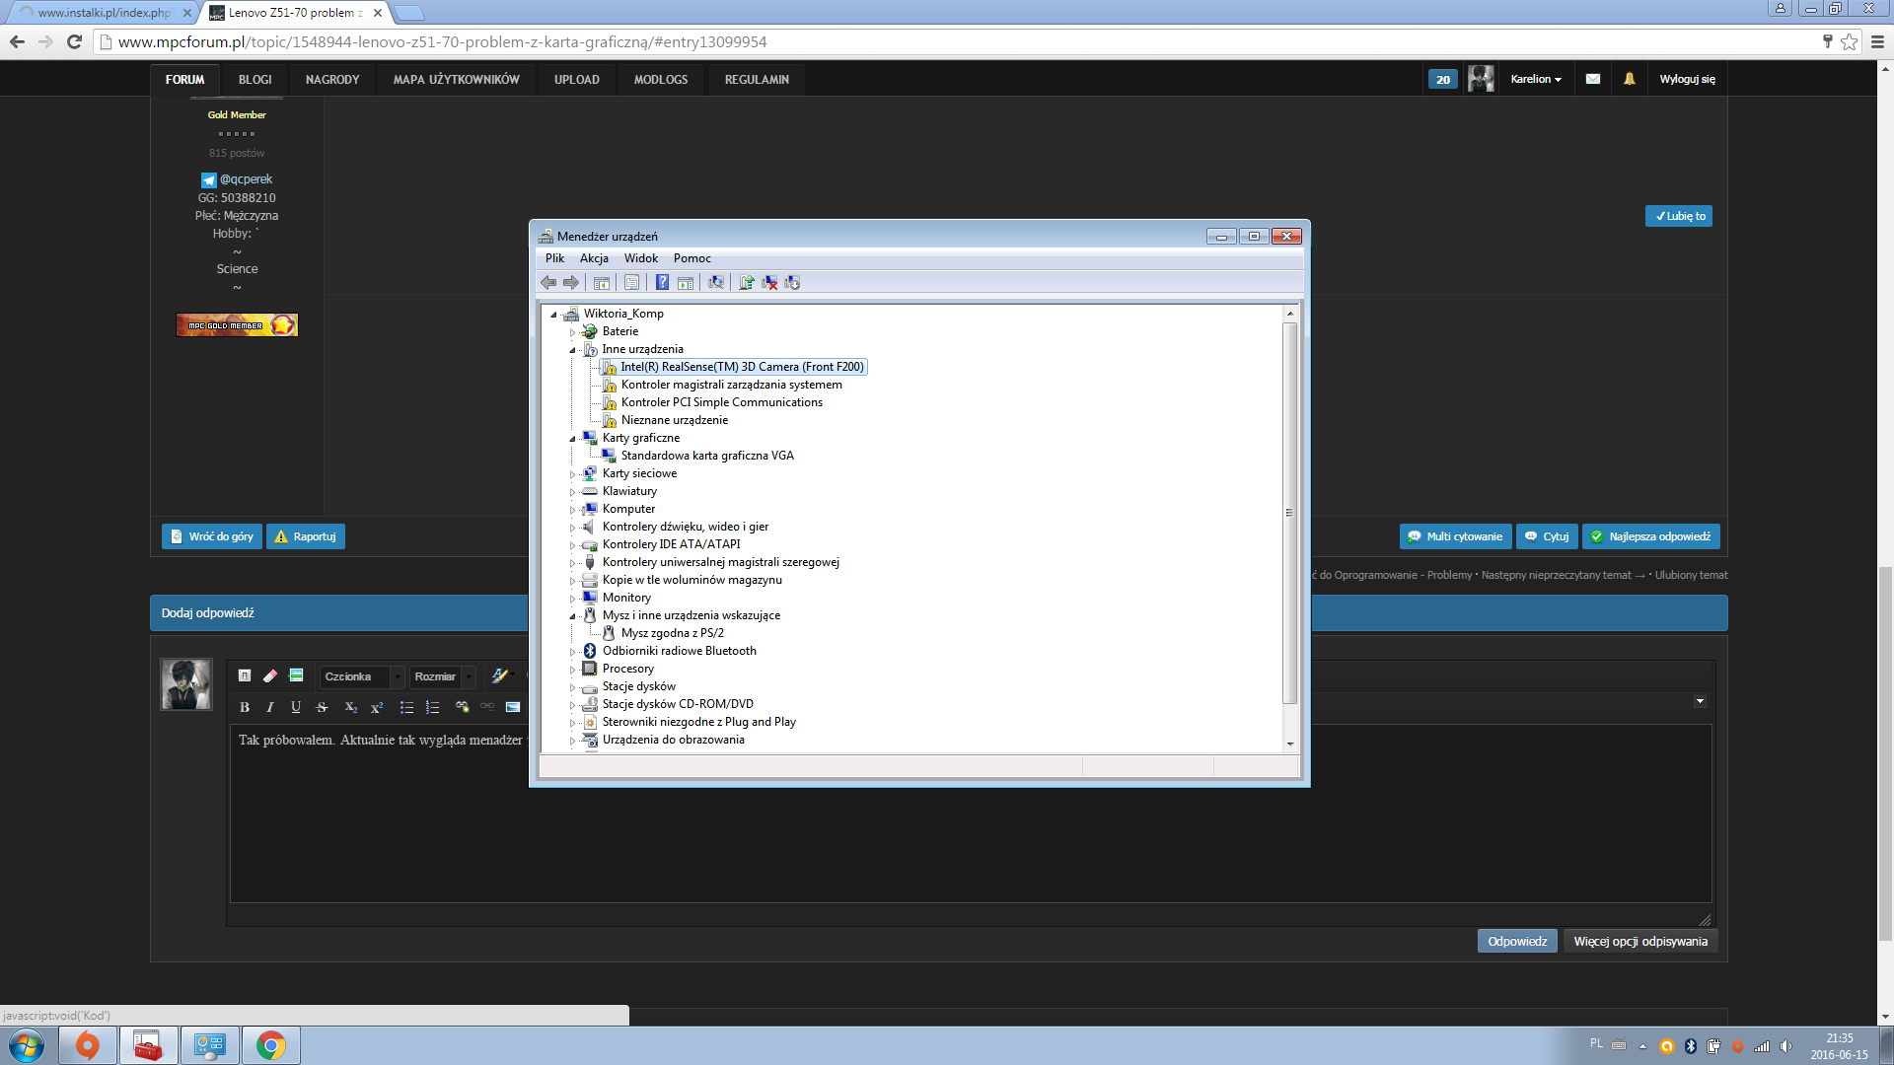Click Update driver software toolbar icon
Viewport: 1894px width, 1065px height.
coord(747,283)
